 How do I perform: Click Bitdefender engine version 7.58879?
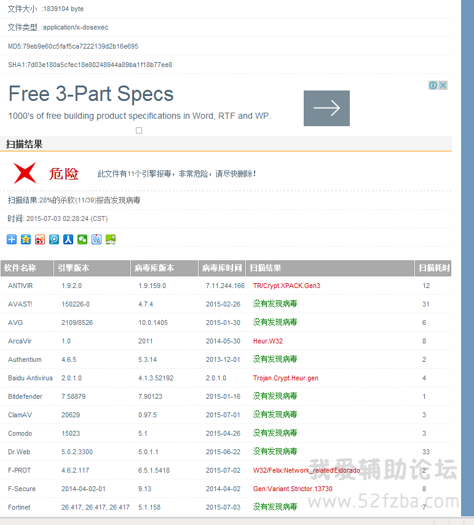(x=73, y=396)
